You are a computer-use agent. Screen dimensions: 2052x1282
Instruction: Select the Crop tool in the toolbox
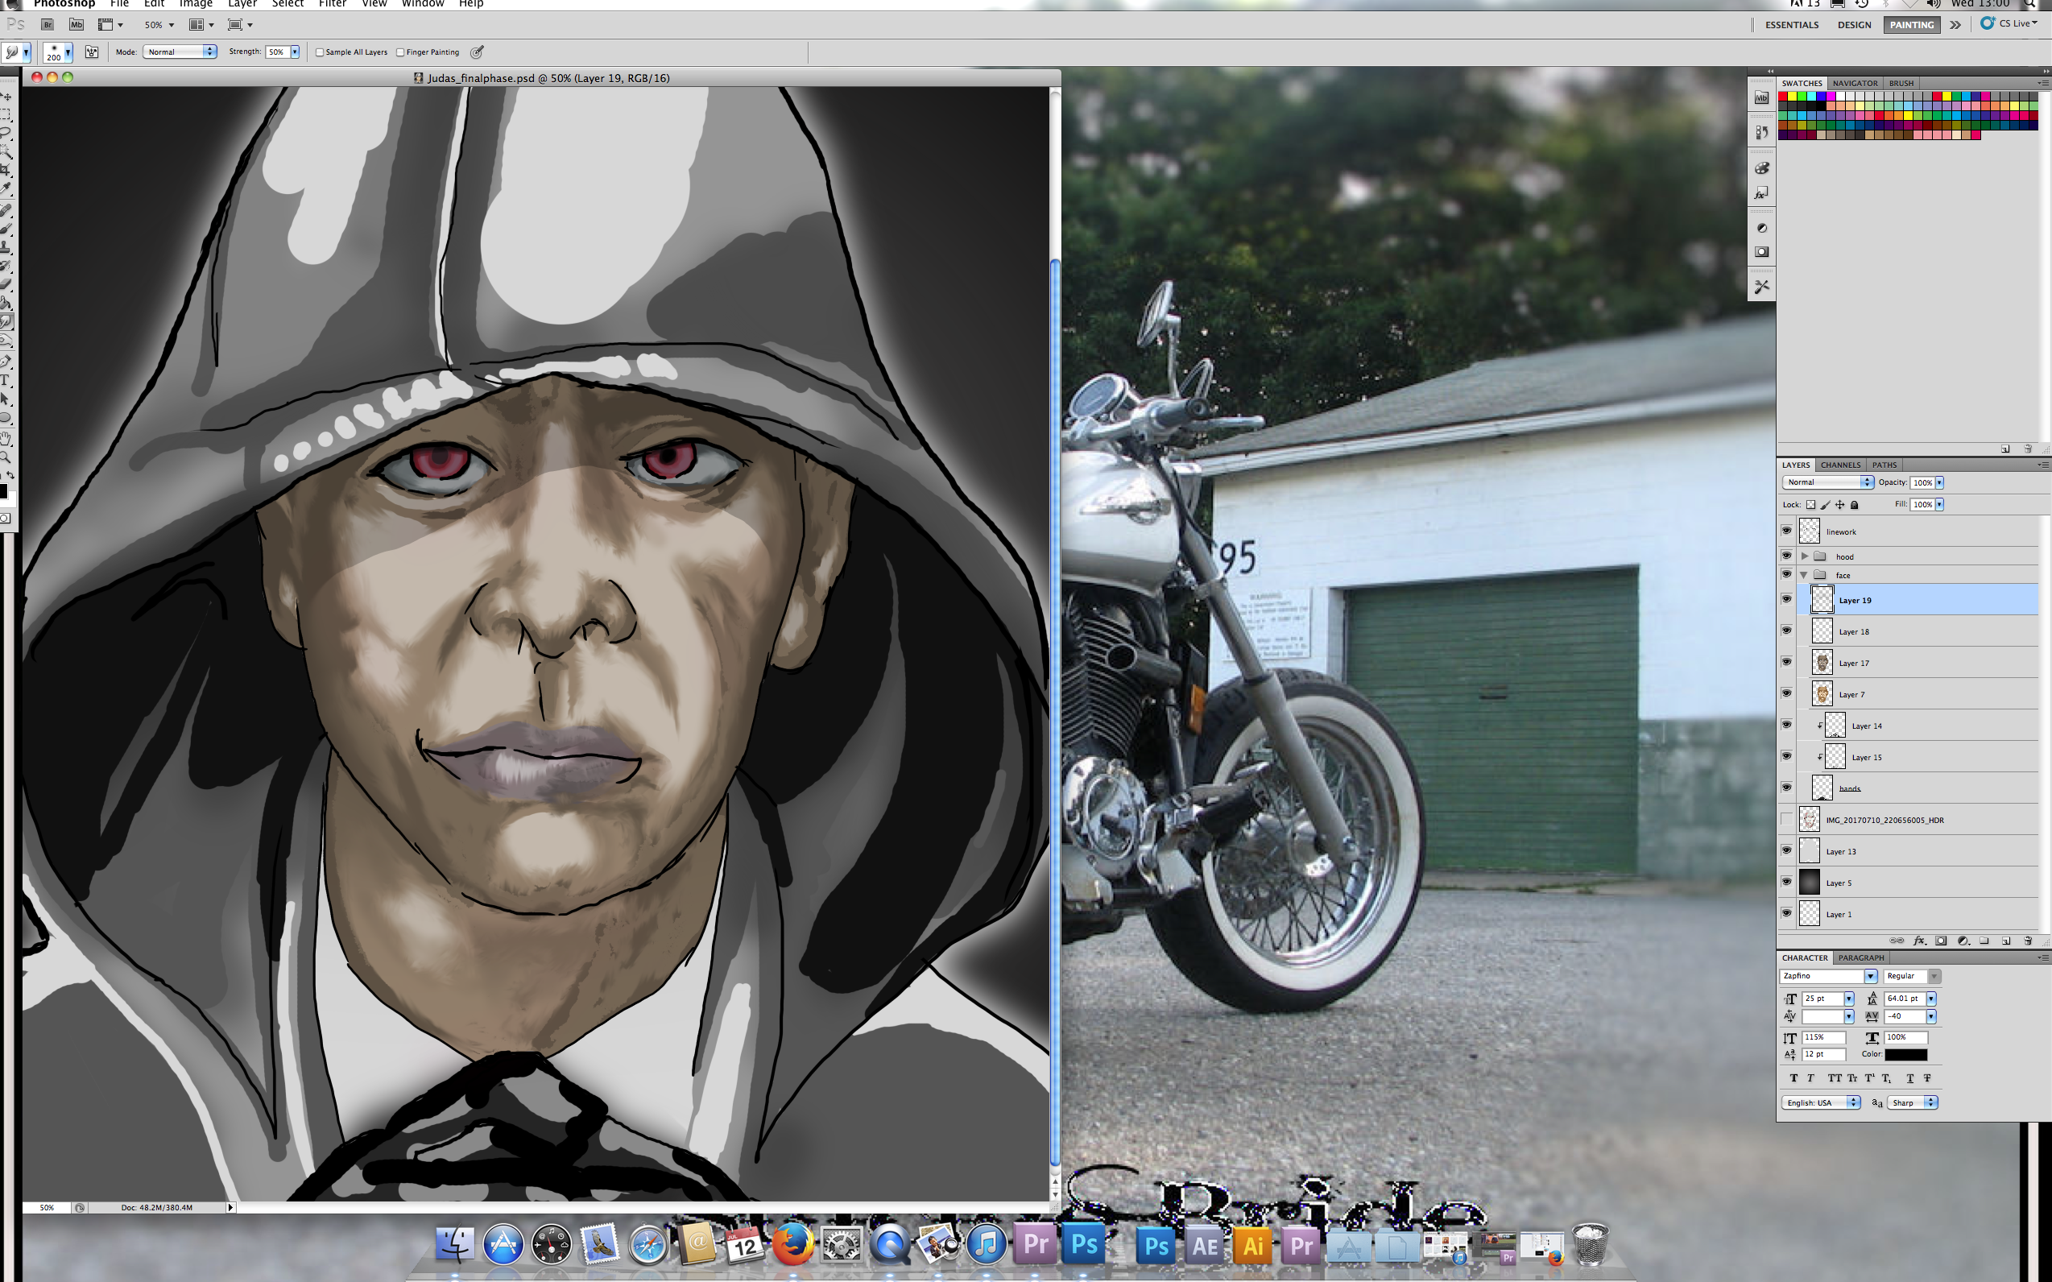(x=6, y=170)
